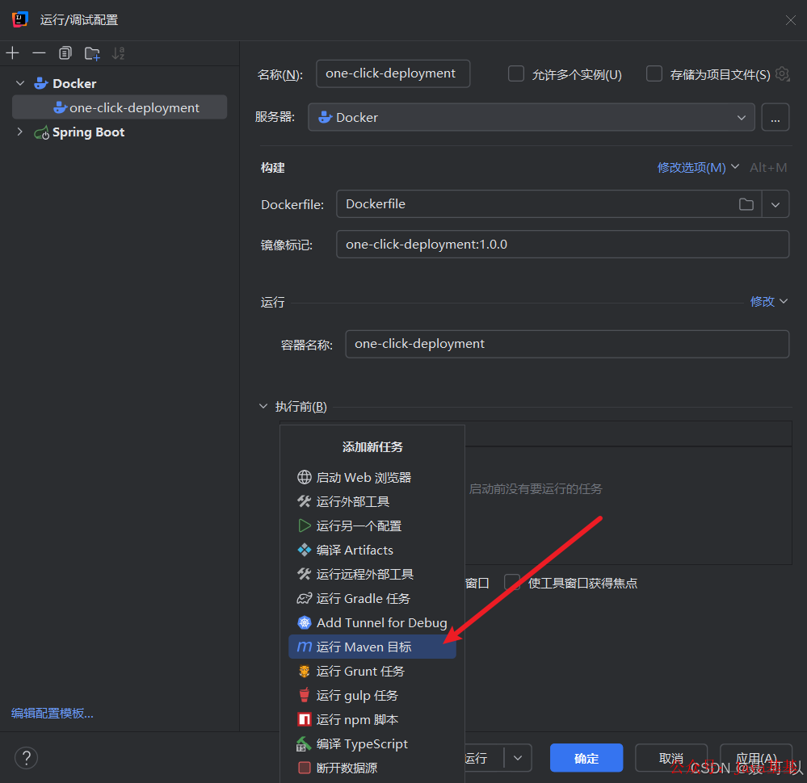Click the help question mark icon
Screen dimensions: 807x783
26,758
